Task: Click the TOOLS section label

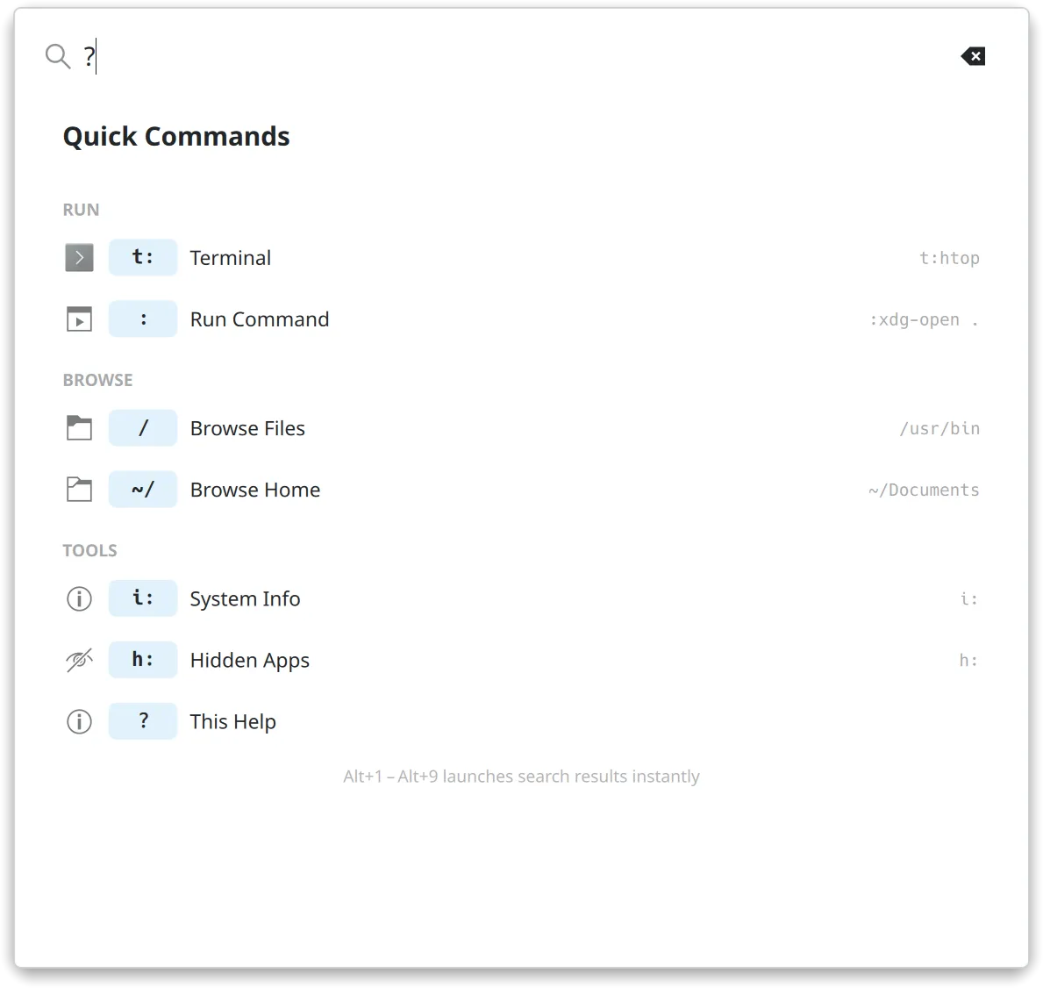Action: (x=89, y=550)
